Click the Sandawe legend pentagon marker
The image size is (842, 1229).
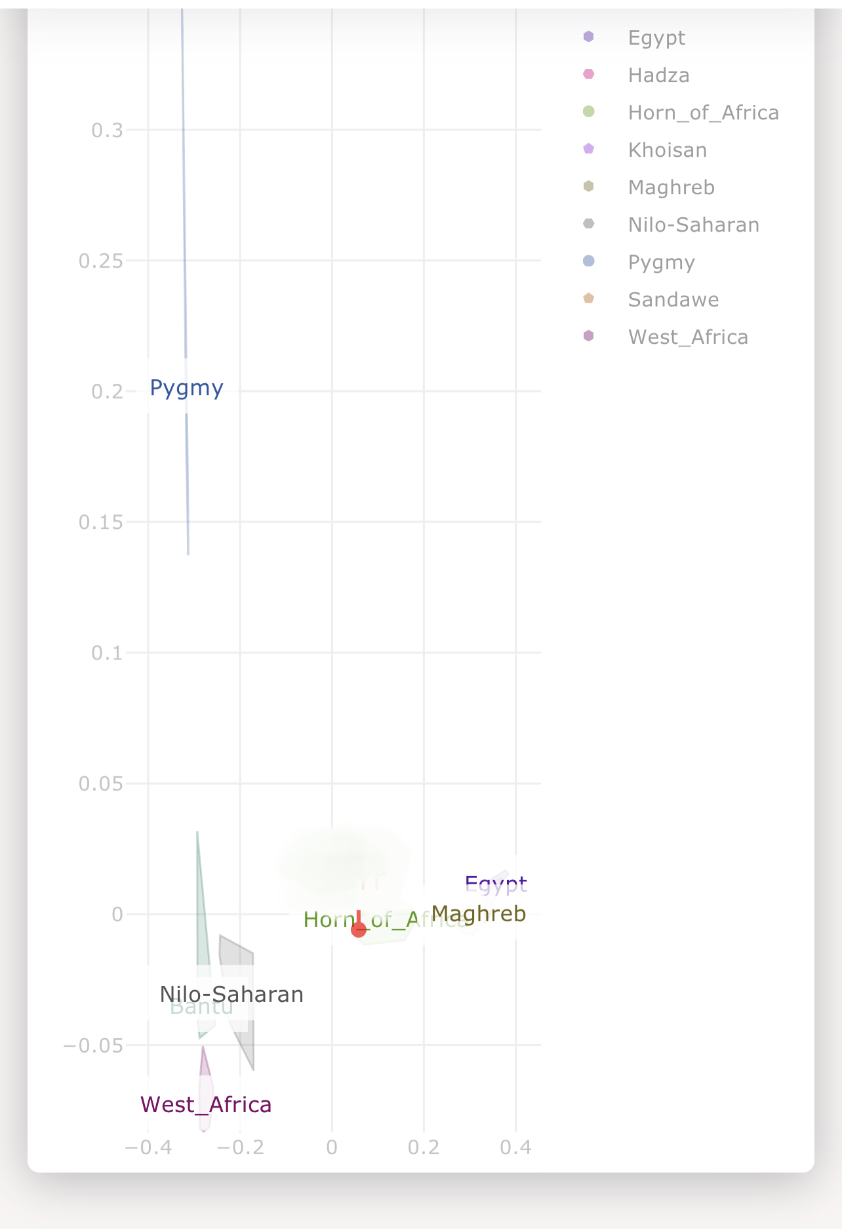[589, 299]
